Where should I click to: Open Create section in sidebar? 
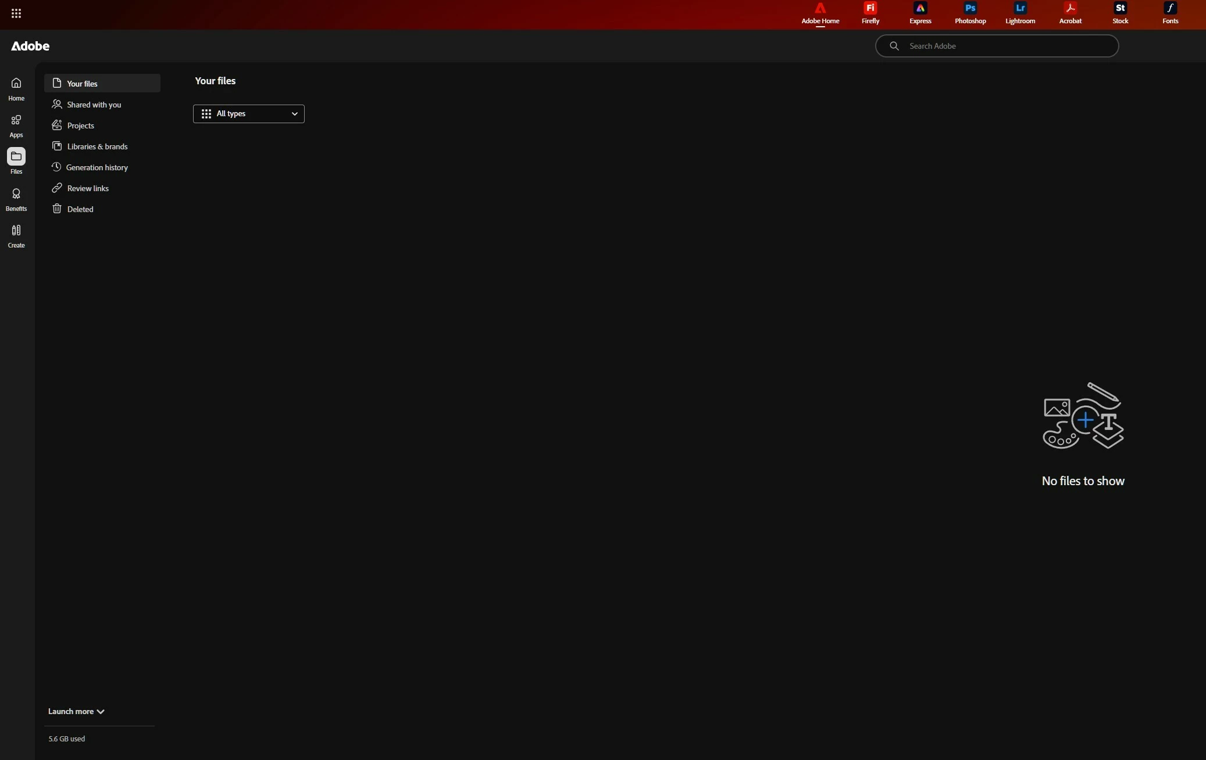pyautogui.click(x=16, y=236)
